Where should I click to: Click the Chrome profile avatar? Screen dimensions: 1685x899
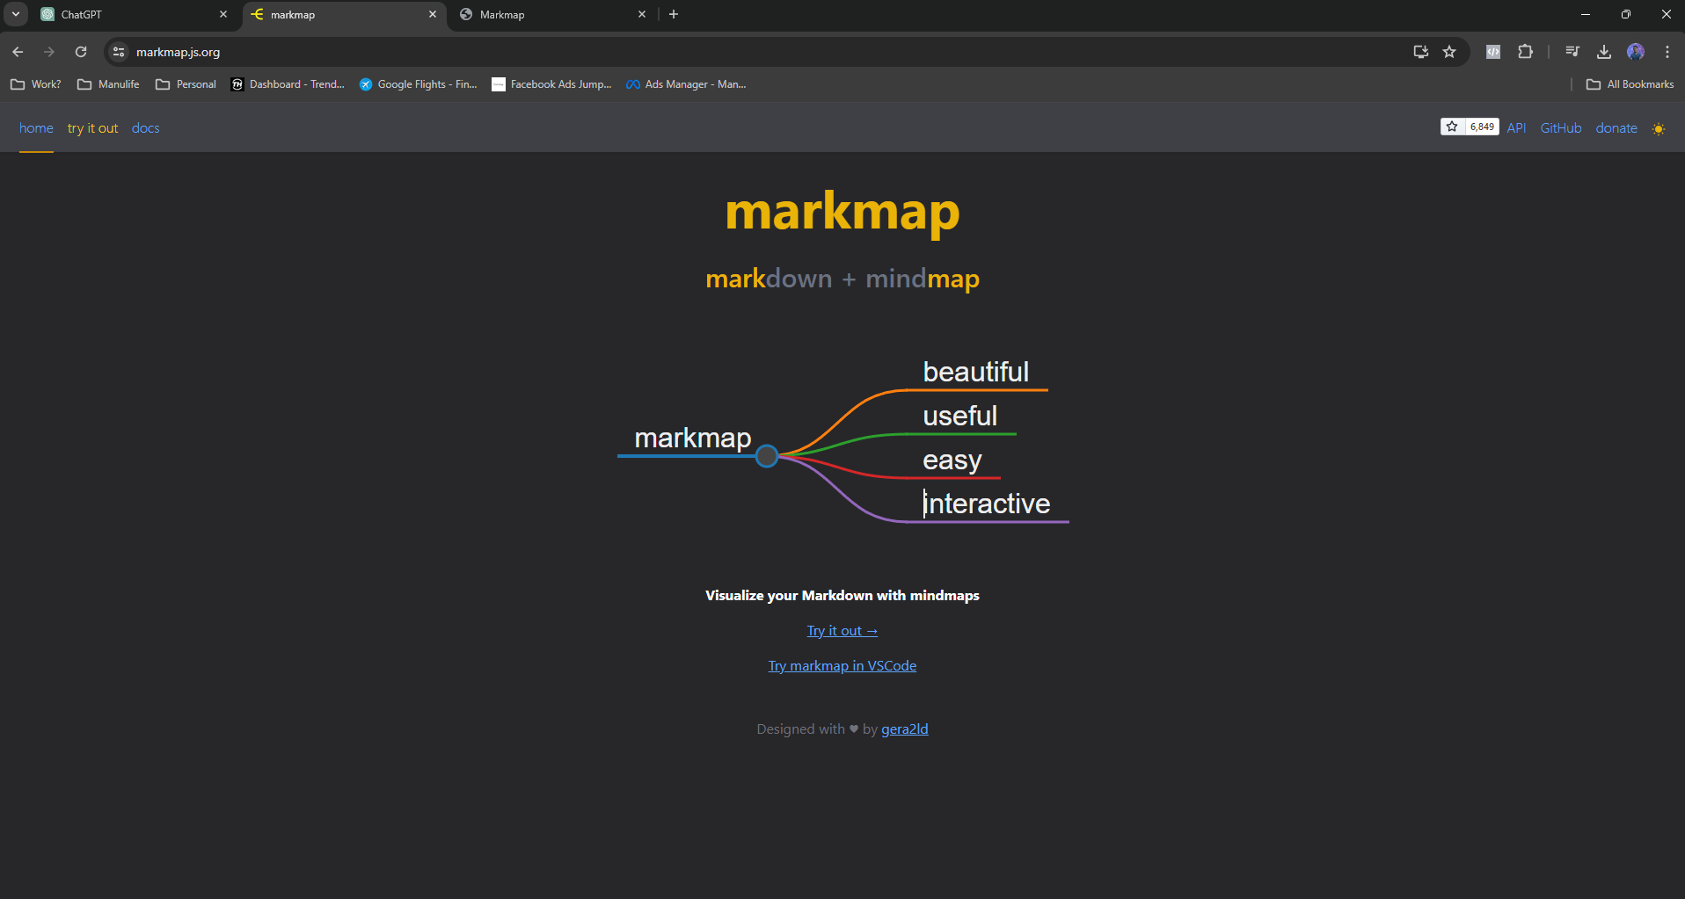click(x=1637, y=52)
